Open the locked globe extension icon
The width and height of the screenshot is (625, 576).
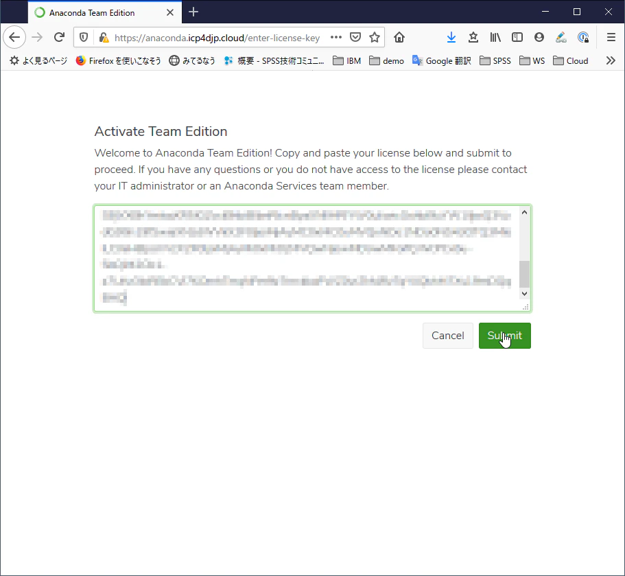click(x=583, y=38)
